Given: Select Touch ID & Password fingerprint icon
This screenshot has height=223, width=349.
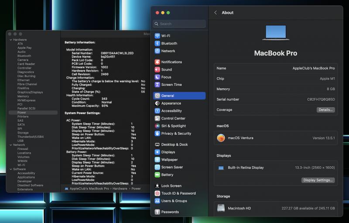Looking at the screenshot, I should coord(157,193).
